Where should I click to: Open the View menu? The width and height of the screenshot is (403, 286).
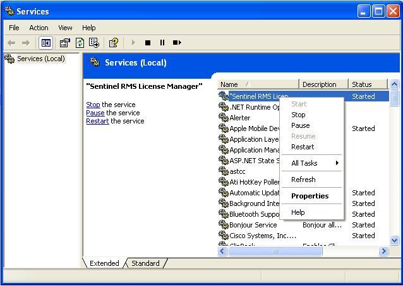click(x=65, y=28)
